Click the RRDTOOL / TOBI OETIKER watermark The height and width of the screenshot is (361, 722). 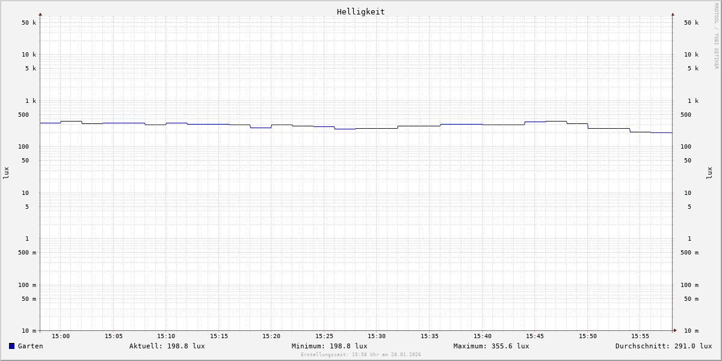pos(716,36)
